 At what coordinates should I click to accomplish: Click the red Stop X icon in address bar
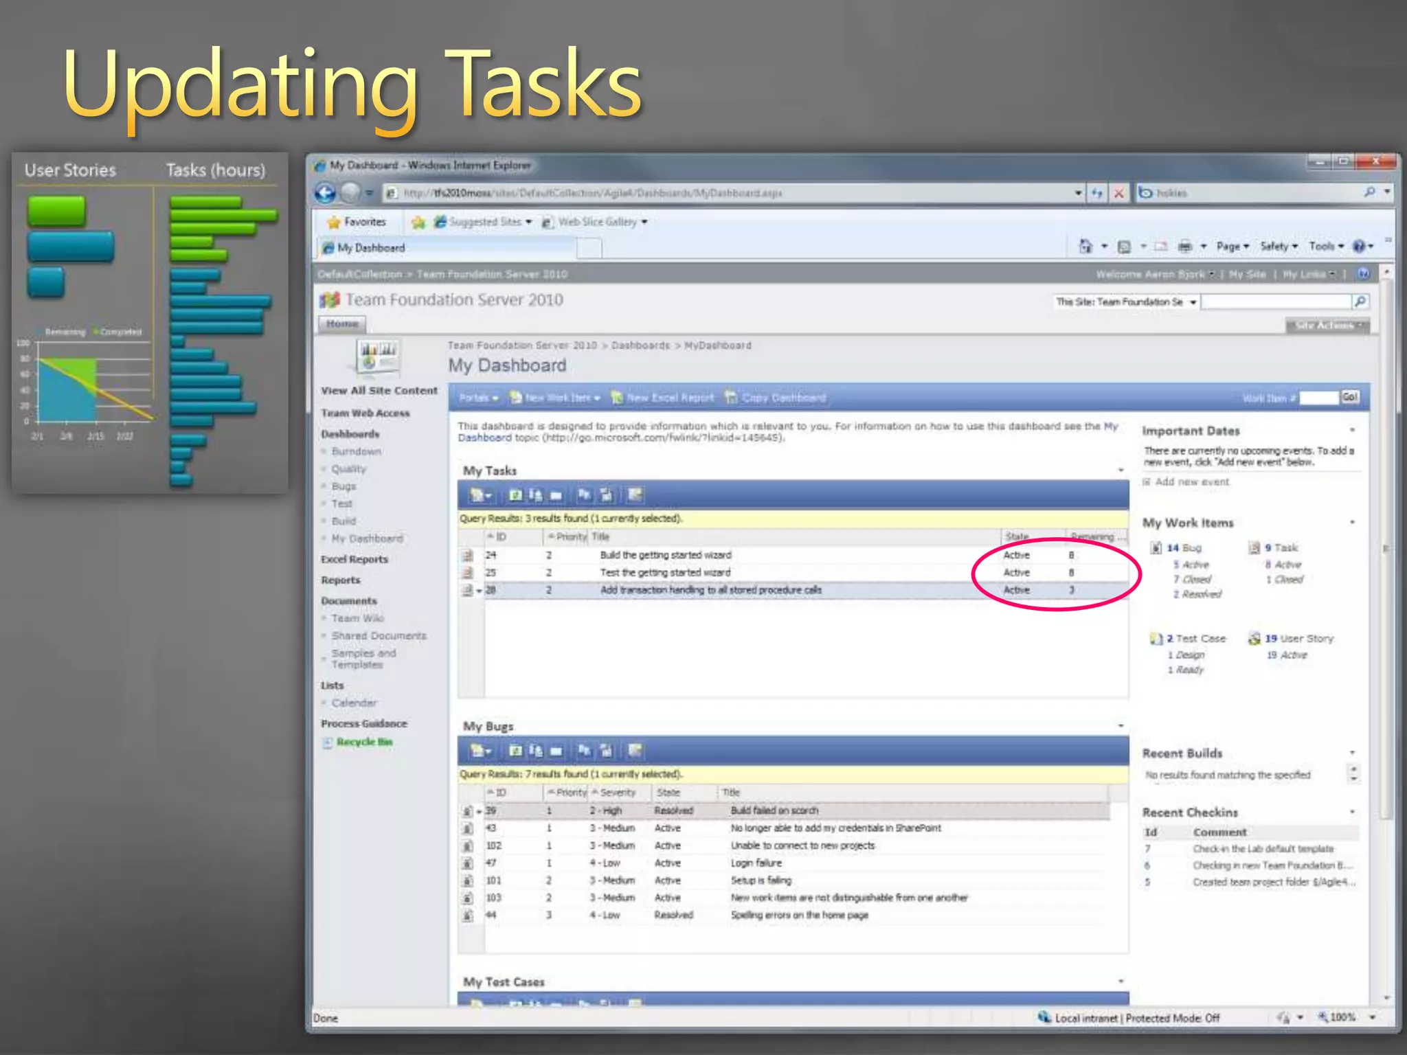[x=1118, y=193]
